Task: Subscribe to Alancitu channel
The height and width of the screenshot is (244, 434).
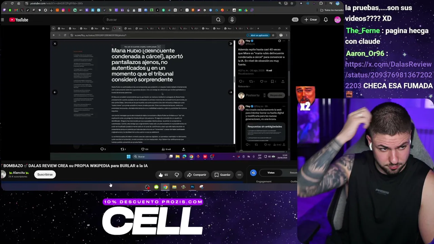Action: pos(45,175)
